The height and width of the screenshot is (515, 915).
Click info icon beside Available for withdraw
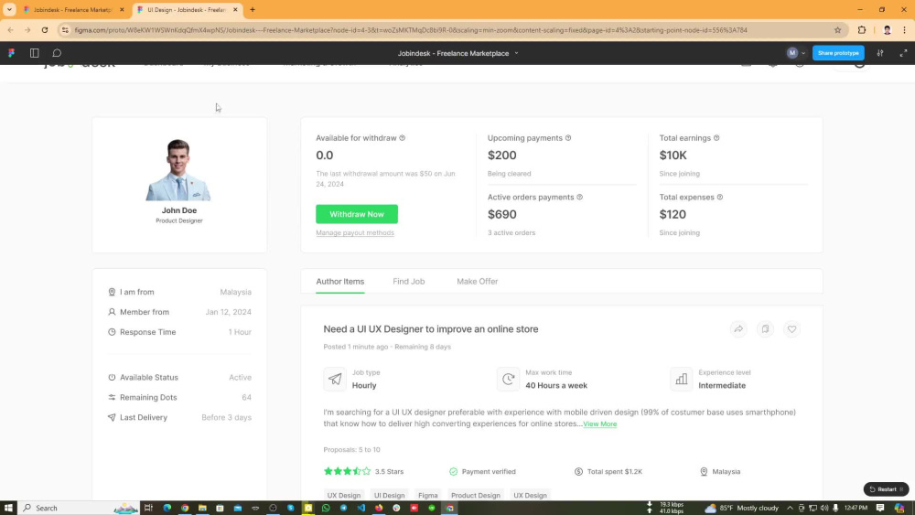[x=402, y=138]
